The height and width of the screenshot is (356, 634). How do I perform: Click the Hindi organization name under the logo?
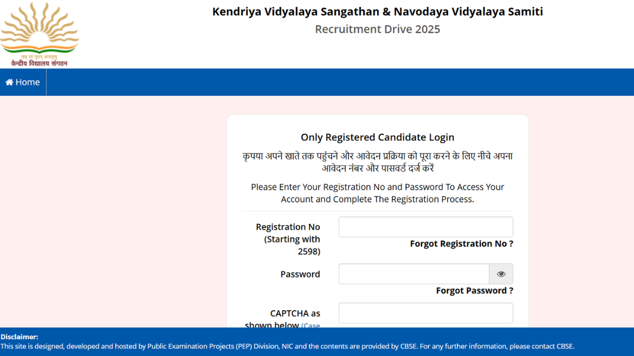[39, 63]
